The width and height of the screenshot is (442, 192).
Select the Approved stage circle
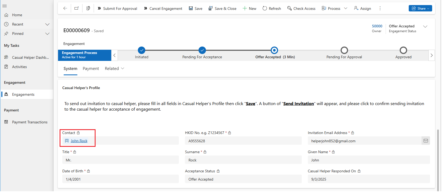pyautogui.click(x=403, y=50)
